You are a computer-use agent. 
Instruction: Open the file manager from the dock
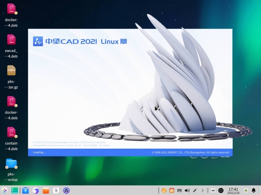coord(26,191)
